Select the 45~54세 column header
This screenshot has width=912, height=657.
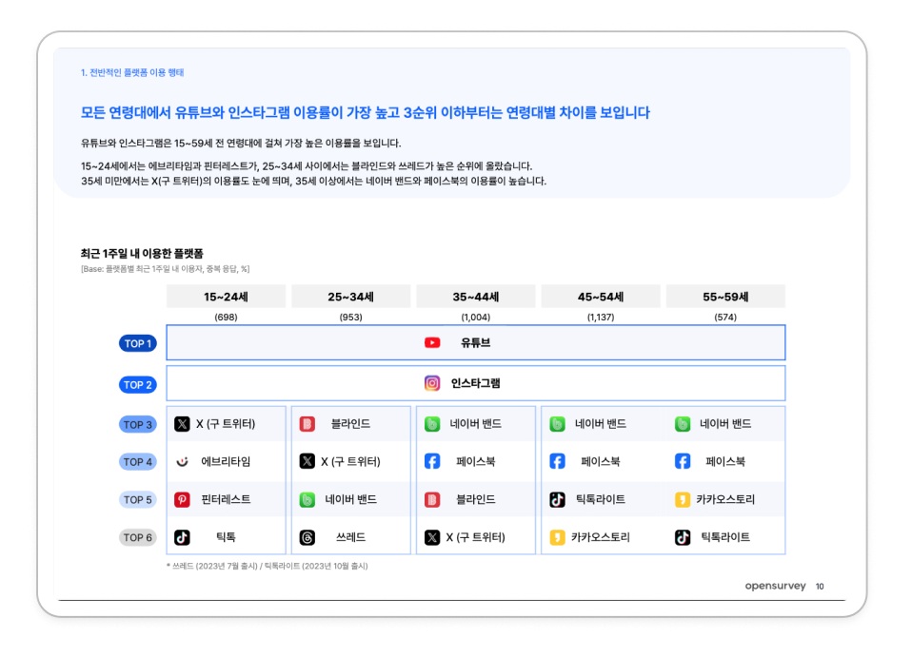coord(601,297)
